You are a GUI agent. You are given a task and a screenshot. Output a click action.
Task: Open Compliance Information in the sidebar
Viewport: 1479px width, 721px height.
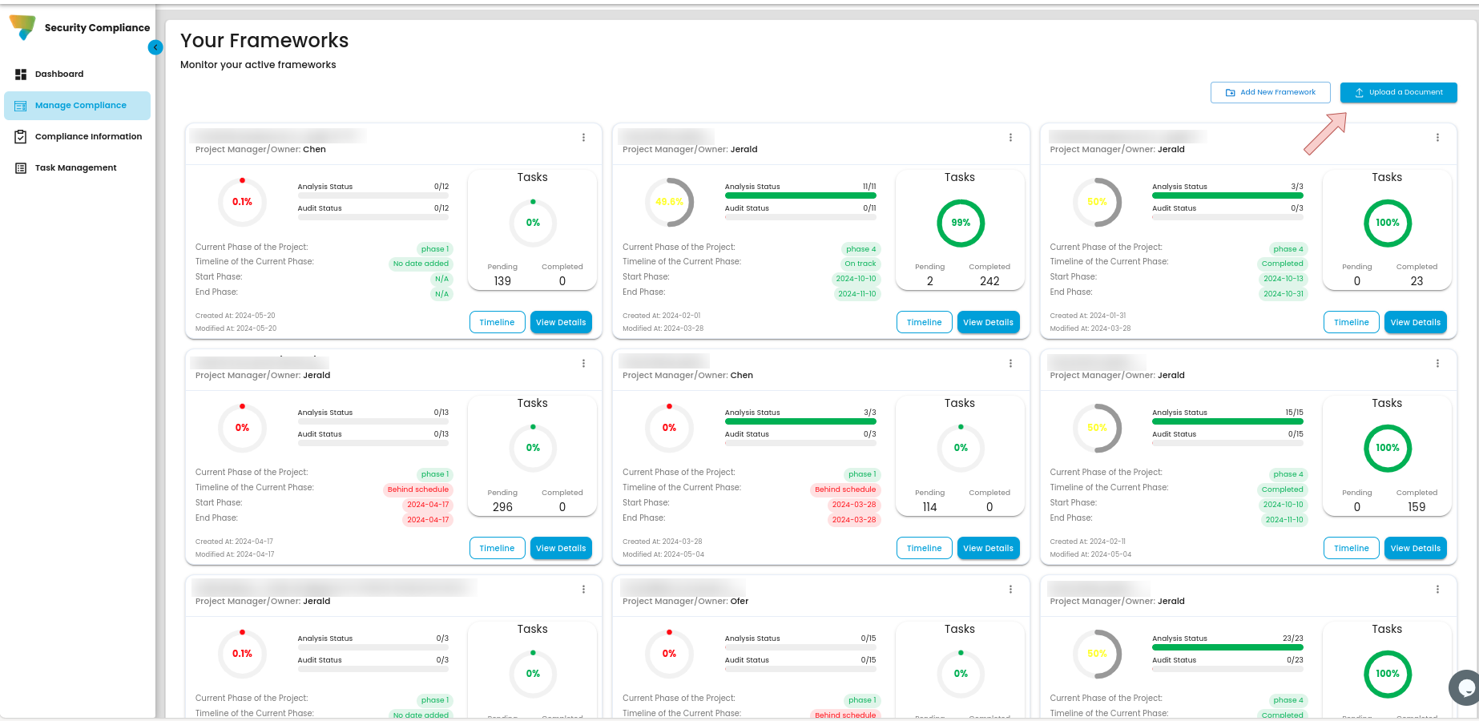77,137
